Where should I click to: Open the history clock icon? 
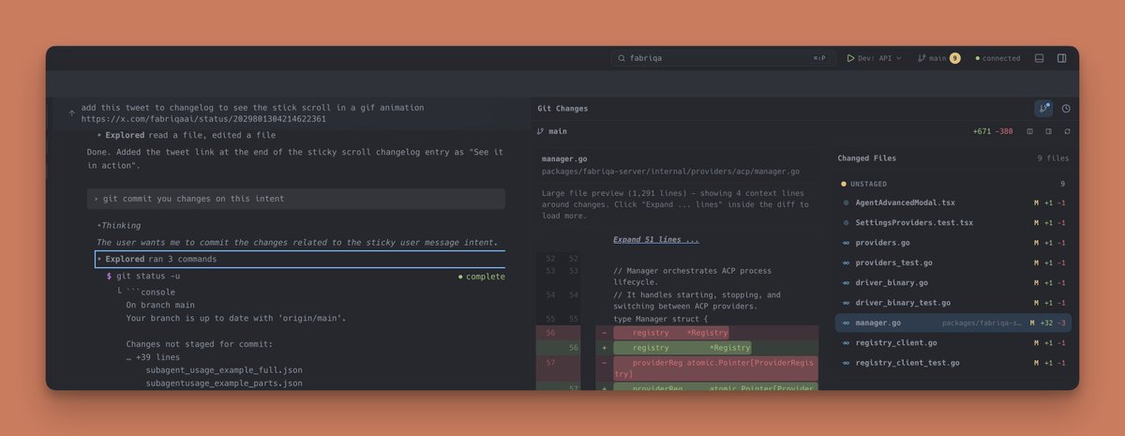pyautogui.click(x=1066, y=109)
